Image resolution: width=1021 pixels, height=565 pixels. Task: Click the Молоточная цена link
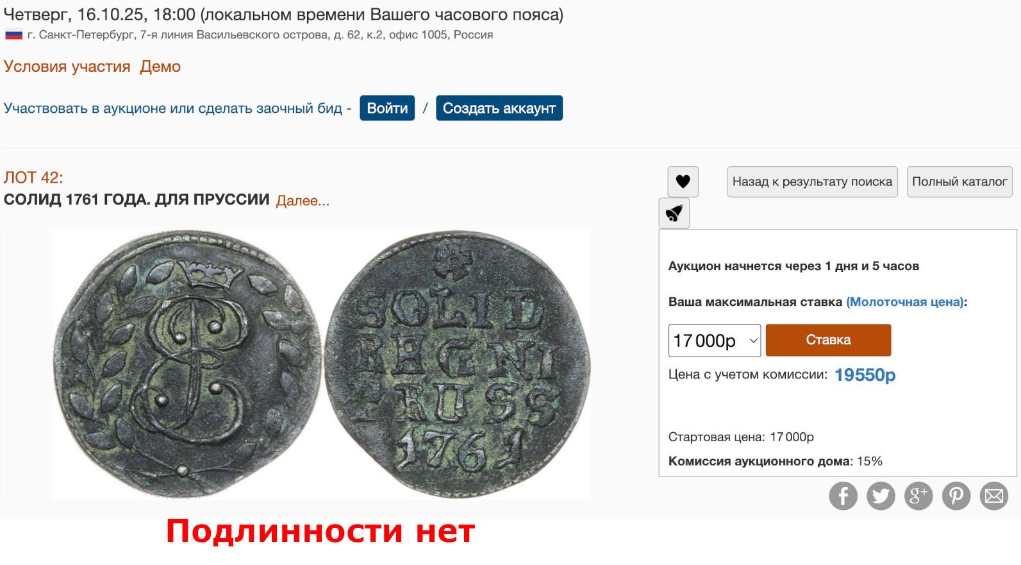pyautogui.click(x=905, y=302)
